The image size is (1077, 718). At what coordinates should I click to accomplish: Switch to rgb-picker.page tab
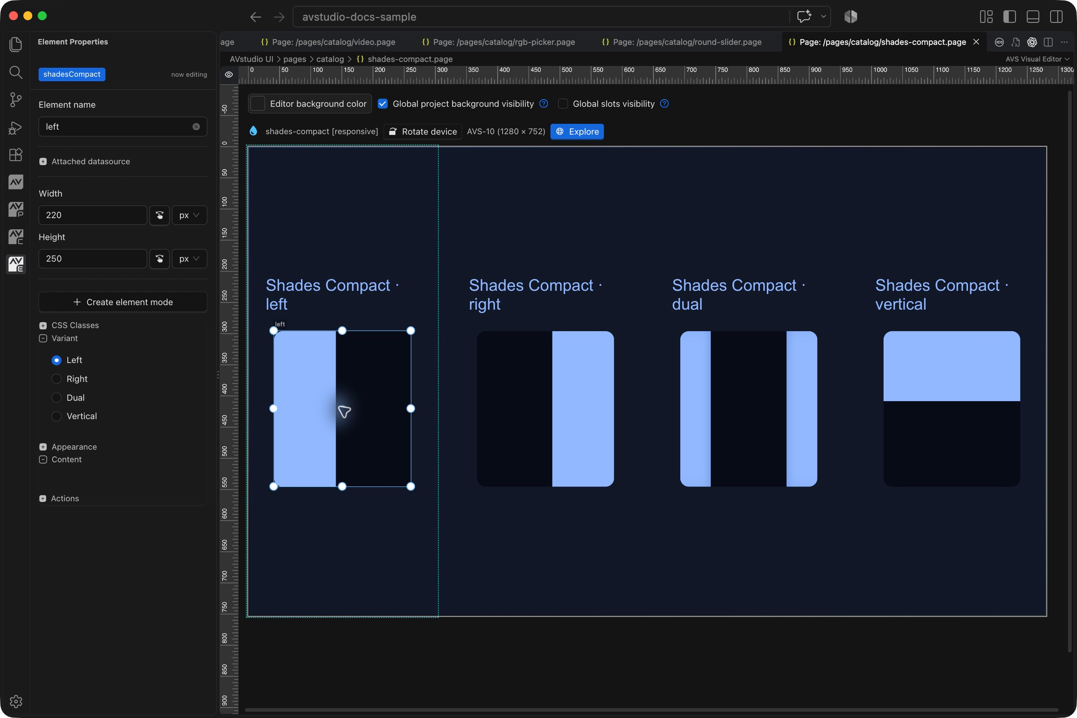pyautogui.click(x=498, y=42)
